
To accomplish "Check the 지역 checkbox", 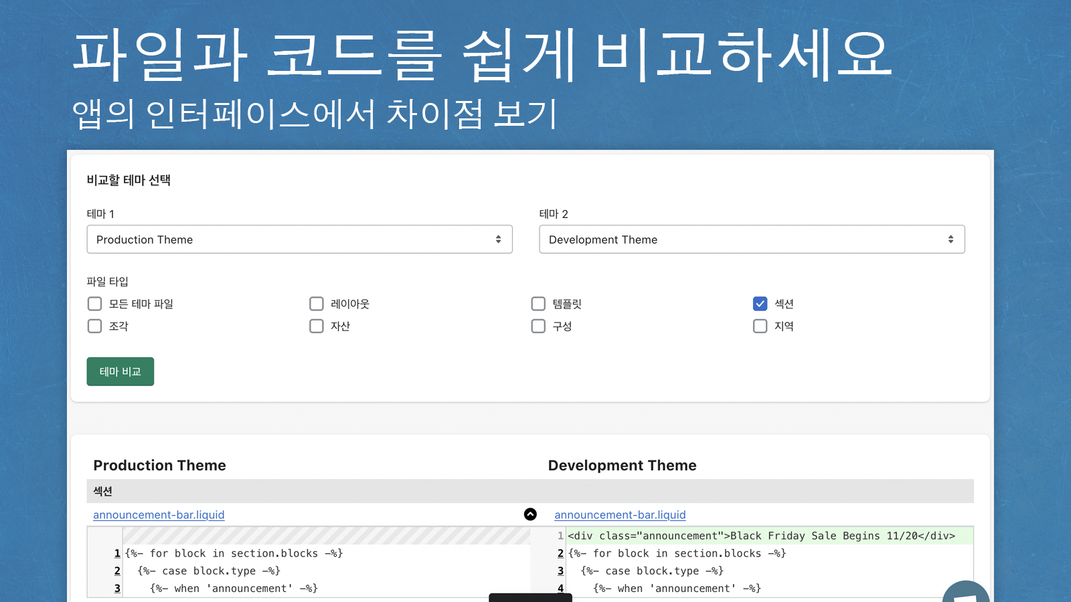I will click(x=760, y=326).
